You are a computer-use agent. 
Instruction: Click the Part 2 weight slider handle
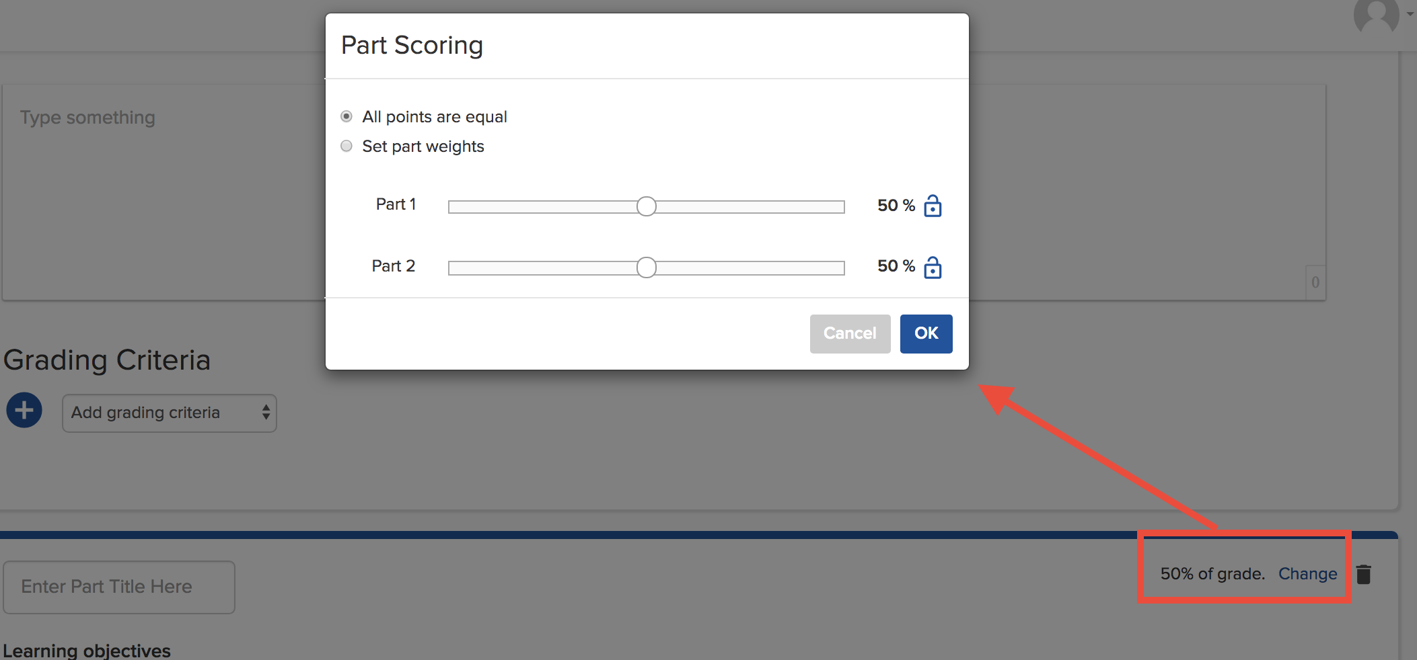tap(646, 267)
